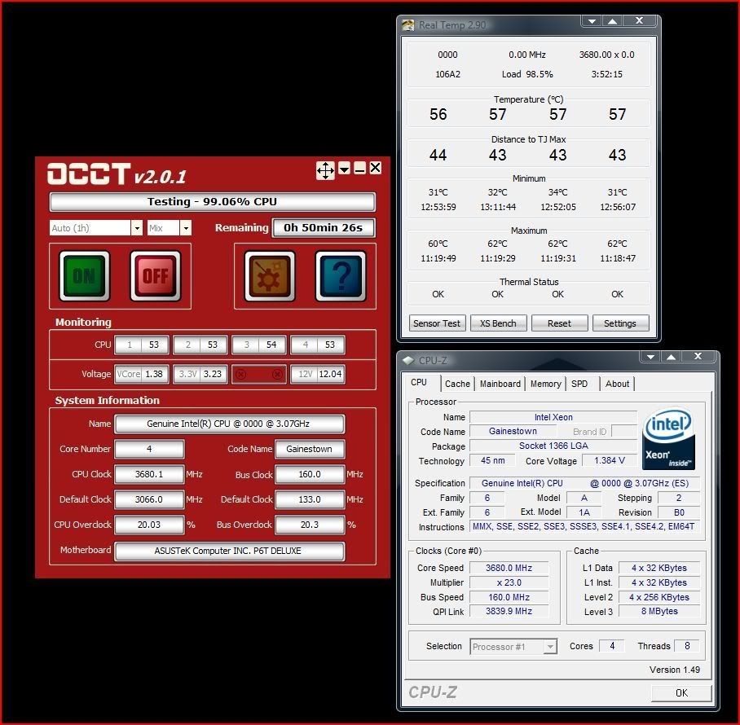
Task: Switch to the CPU tab in CPU-Z
Action: pos(419,383)
